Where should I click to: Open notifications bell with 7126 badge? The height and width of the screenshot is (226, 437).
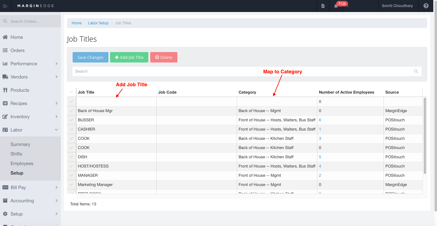pos(336,6)
